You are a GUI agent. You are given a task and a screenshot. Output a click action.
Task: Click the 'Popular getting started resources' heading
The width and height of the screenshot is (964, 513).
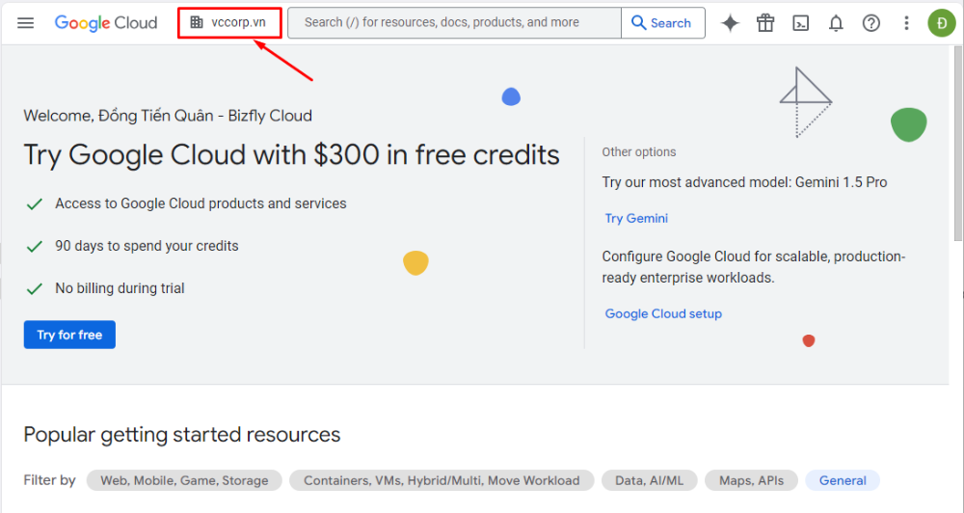click(182, 435)
